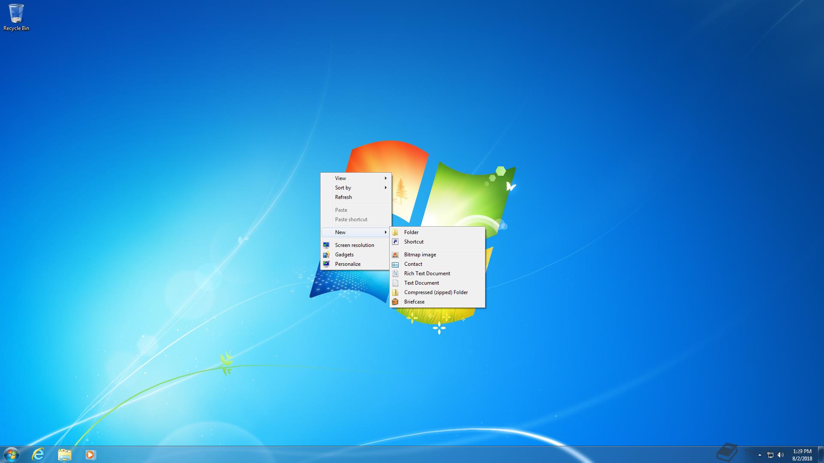Open the volume speaker tray icon
Image resolution: width=824 pixels, height=463 pixels.
click(781, 455)
